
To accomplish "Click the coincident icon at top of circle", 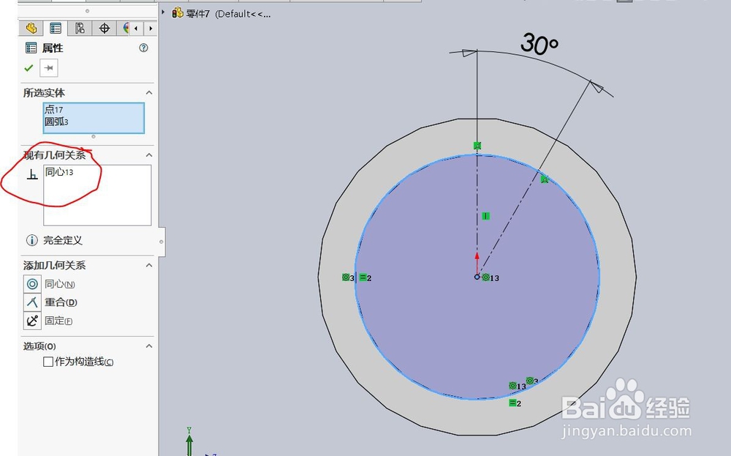I will pyautogui.click(x=477, y=146).
